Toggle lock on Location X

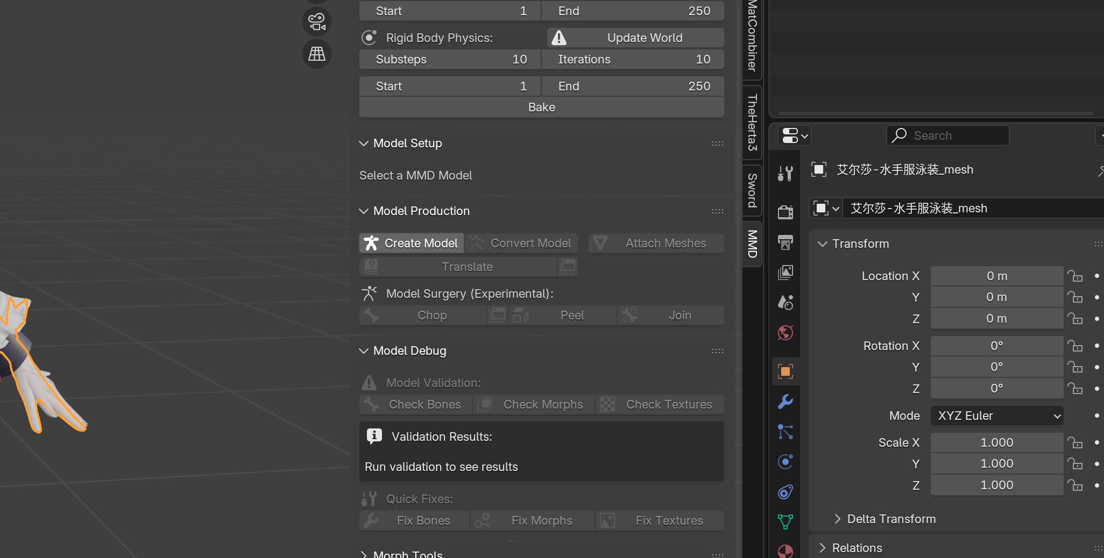[1075, 276]
